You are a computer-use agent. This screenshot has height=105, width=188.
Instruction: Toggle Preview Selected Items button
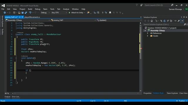click(x=182, y=21)
